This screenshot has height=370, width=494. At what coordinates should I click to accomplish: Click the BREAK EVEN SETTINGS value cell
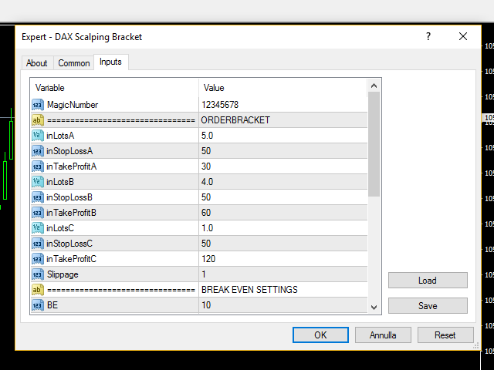coord(283,290)
